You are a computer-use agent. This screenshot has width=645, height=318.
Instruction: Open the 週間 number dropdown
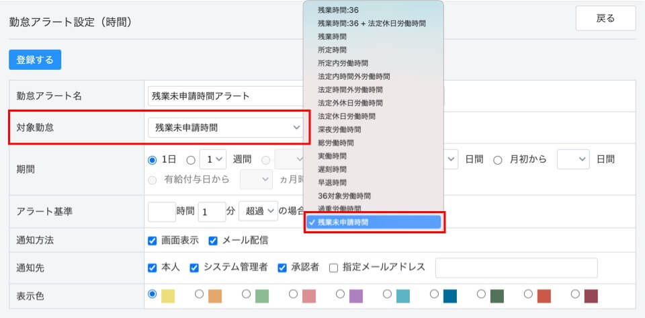click(x=212, y=160)
